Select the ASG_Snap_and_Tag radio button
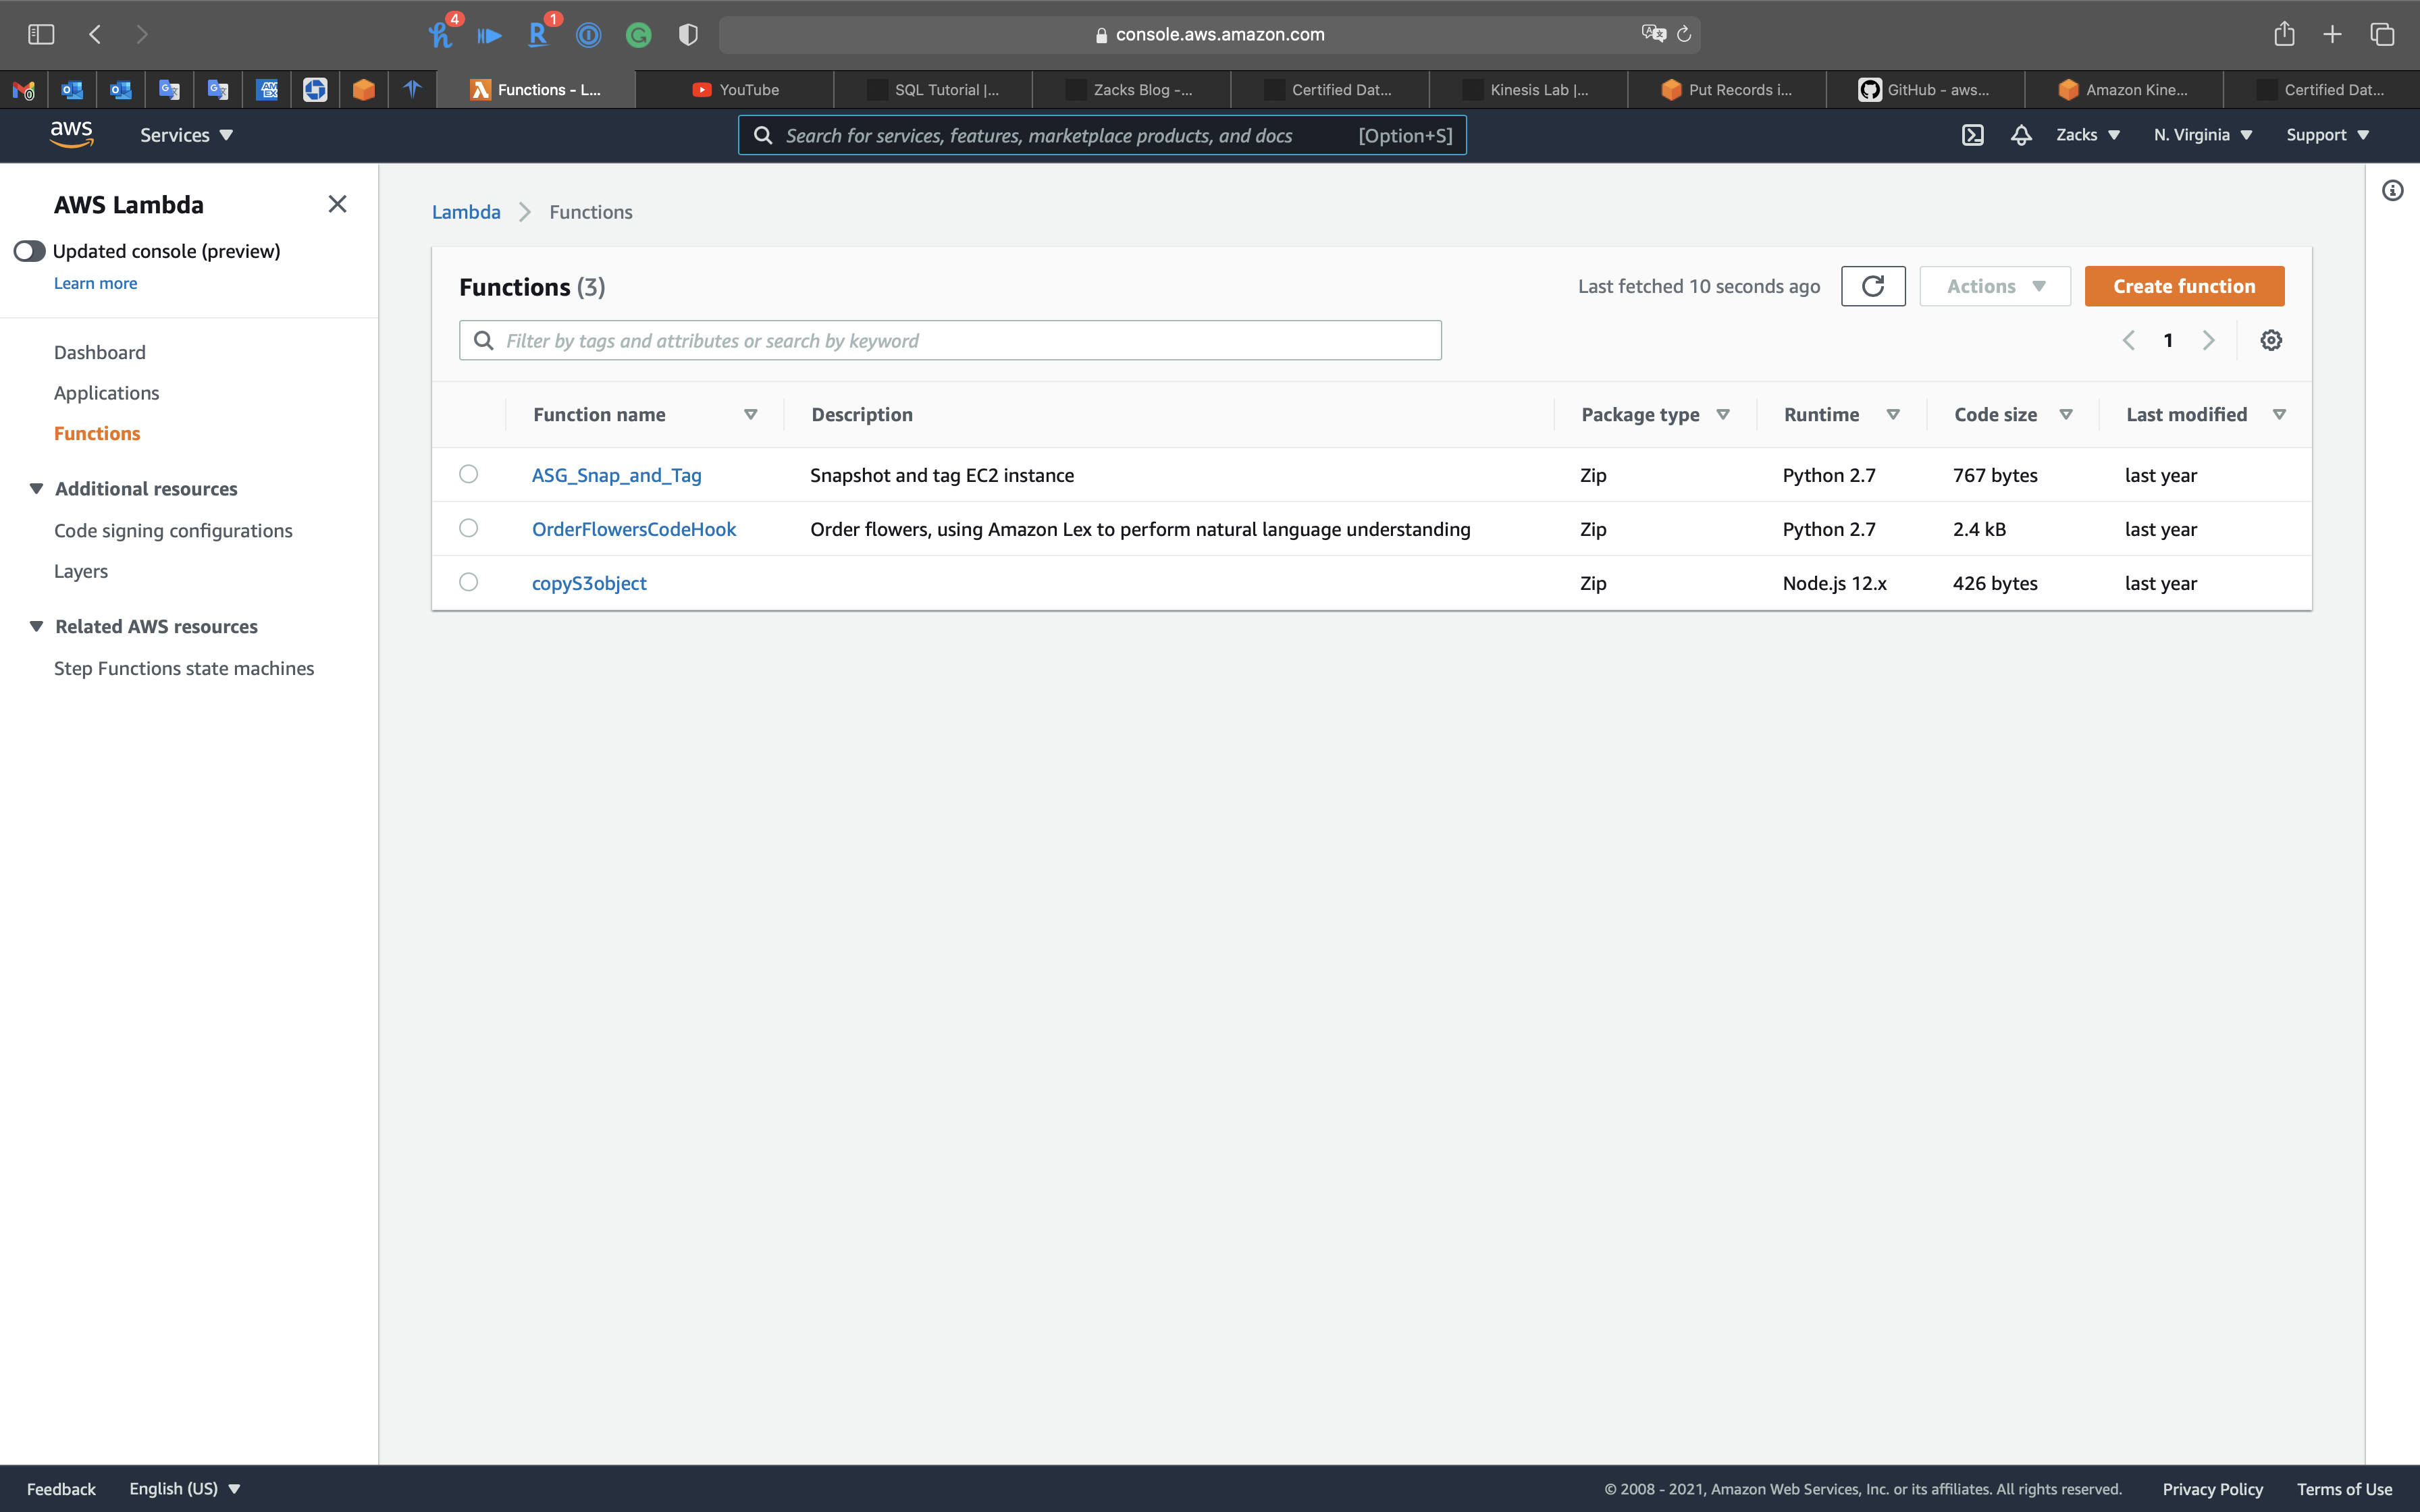The height and width of the screenshot is (1512, 2420). click(x=468, y=474)
